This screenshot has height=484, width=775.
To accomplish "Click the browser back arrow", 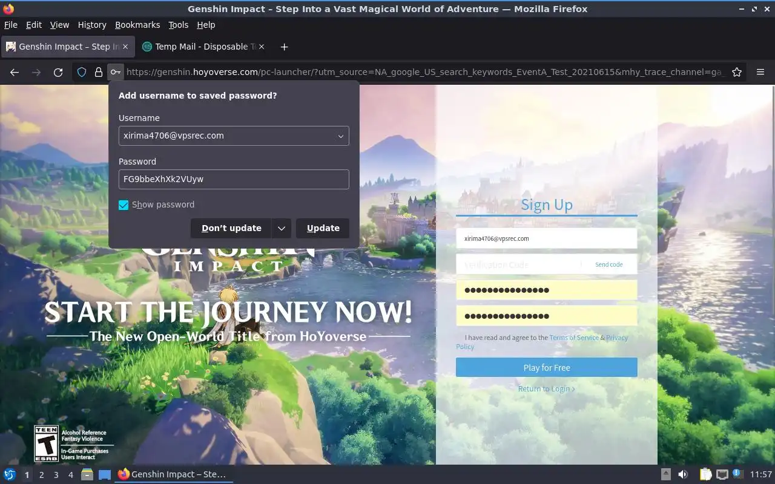I will 15,72.
